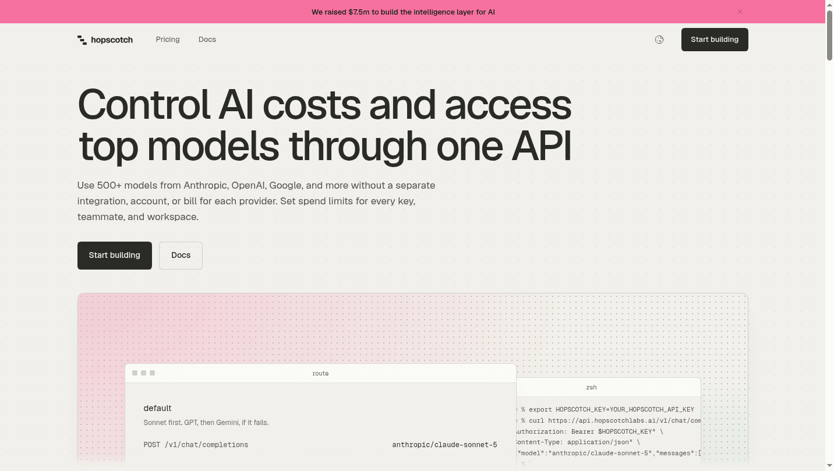The width and height of the screenshot is (834, 471).
Task: Click Start building below the hero paragraph
Action: pyautogui.click(x=115, y=256)
